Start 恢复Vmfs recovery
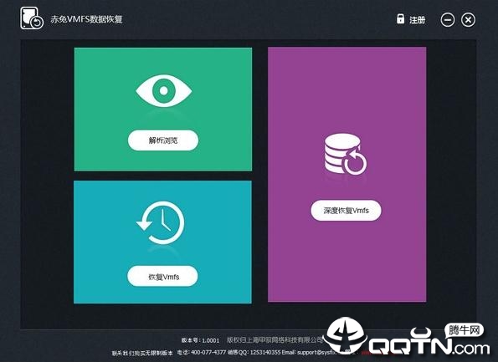The height and width of the screenshot is (362, 498). (162, 277)
